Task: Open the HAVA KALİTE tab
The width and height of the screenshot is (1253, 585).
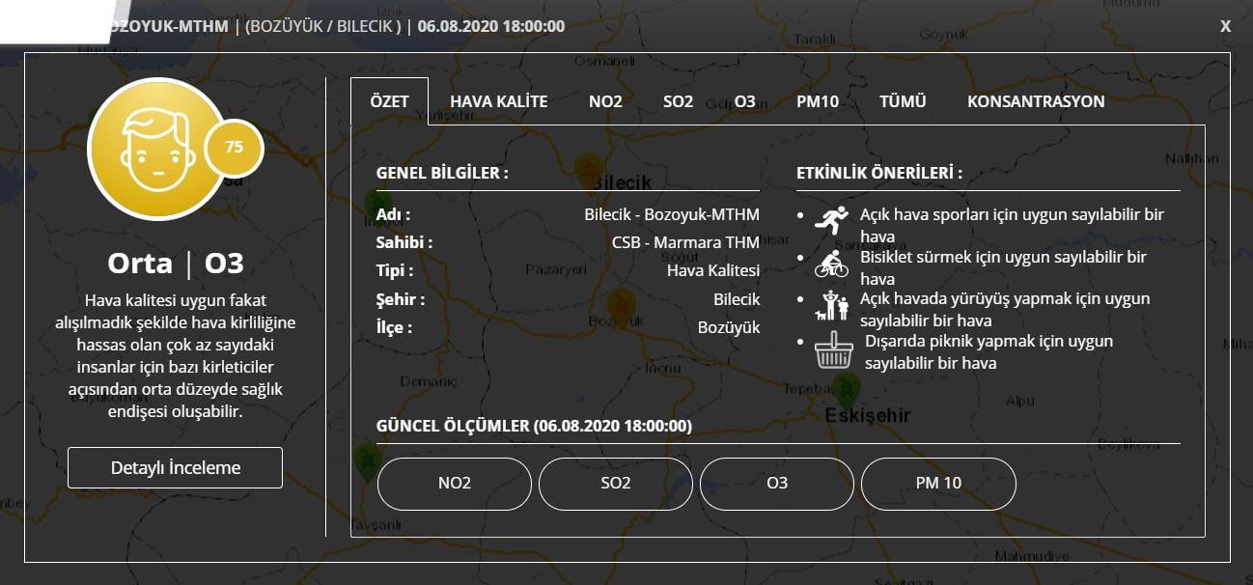Action: coord(498,101)
